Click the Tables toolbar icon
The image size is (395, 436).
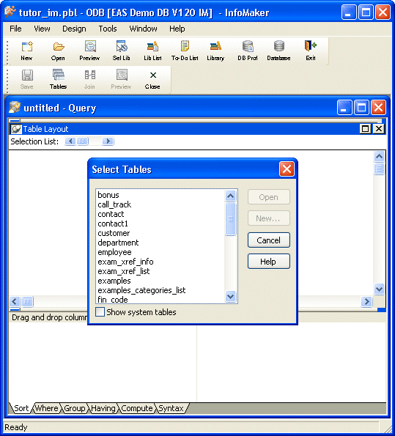click(x=58, y=75)
